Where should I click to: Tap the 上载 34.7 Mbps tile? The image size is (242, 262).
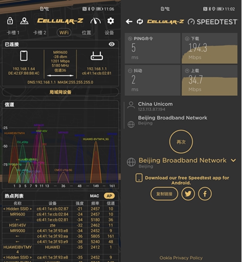click(209, 80)
